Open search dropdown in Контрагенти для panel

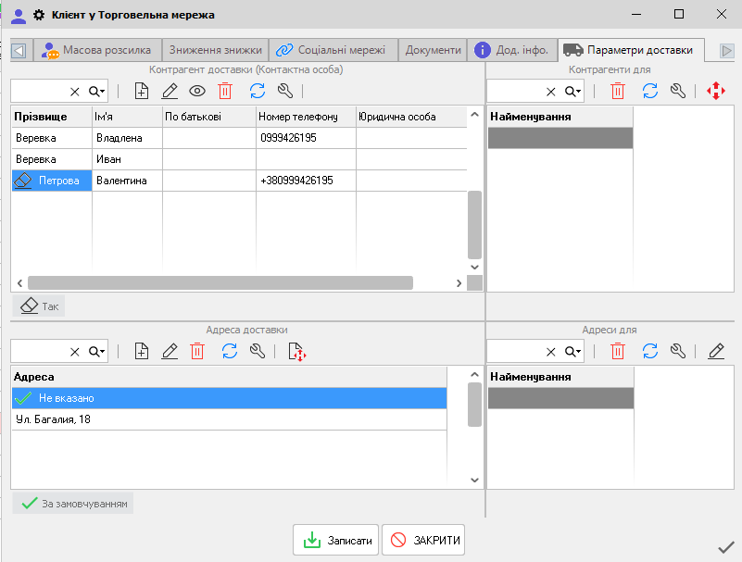click(573, 91)
